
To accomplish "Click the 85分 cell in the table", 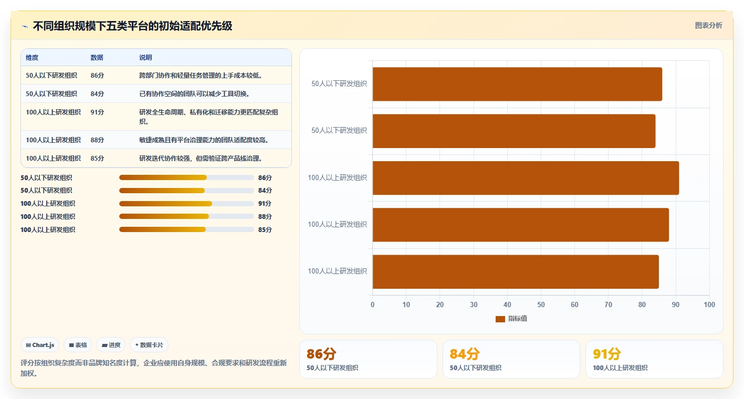I will click(97, 159).
